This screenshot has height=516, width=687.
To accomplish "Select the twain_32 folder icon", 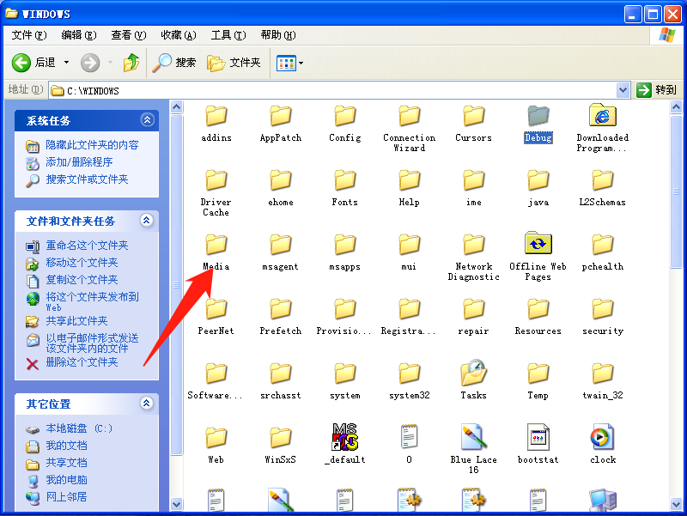I will [603, 373].
